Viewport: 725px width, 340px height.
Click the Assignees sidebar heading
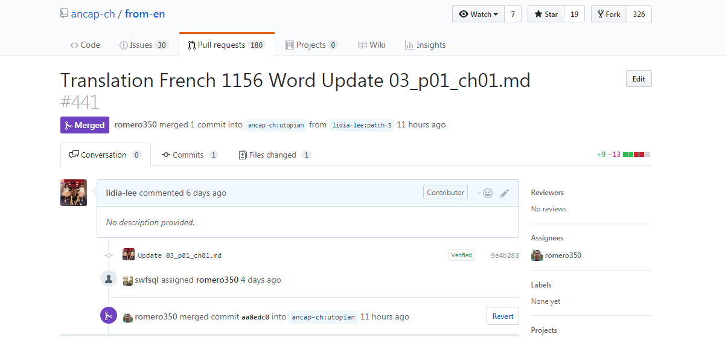pos(547,238)
